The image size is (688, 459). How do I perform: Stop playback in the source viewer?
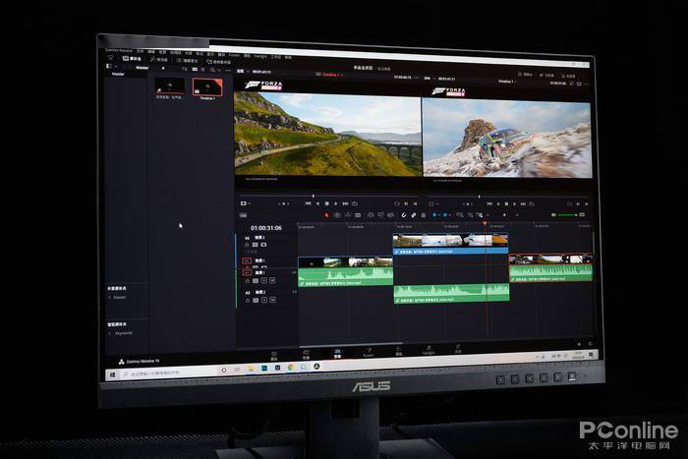click(x=327, y=203)
